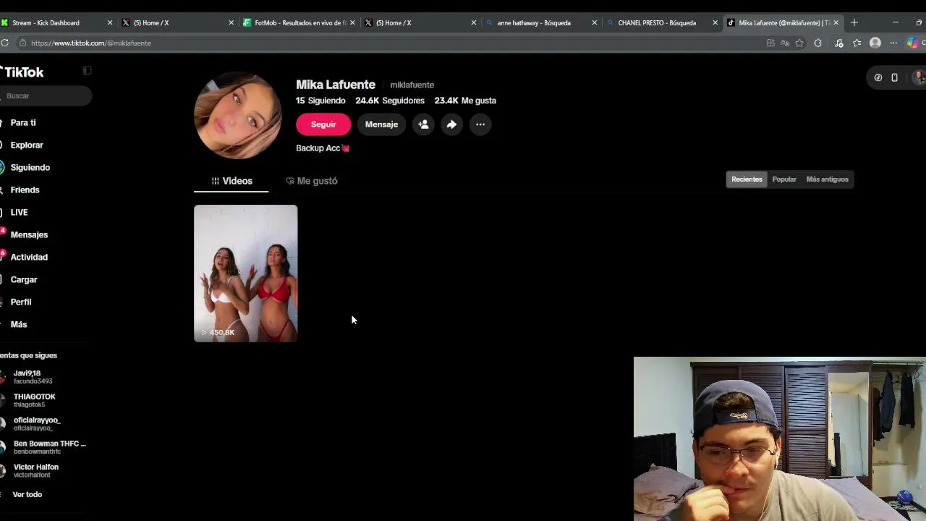Open a new browser tab
926x521 pixels.
click(x=854, y=22)
